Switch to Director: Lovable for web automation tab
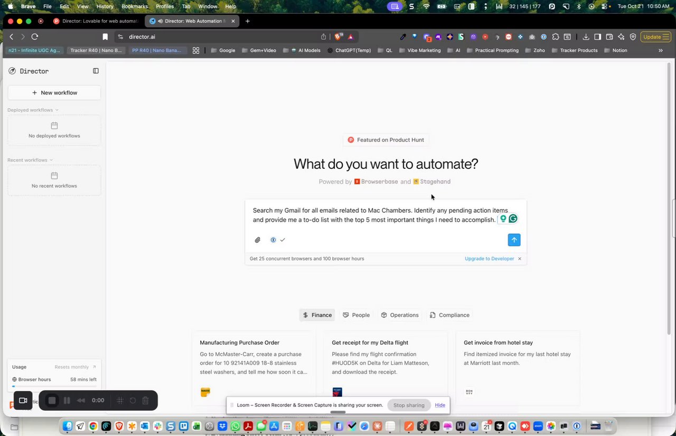 click(95, 21)
